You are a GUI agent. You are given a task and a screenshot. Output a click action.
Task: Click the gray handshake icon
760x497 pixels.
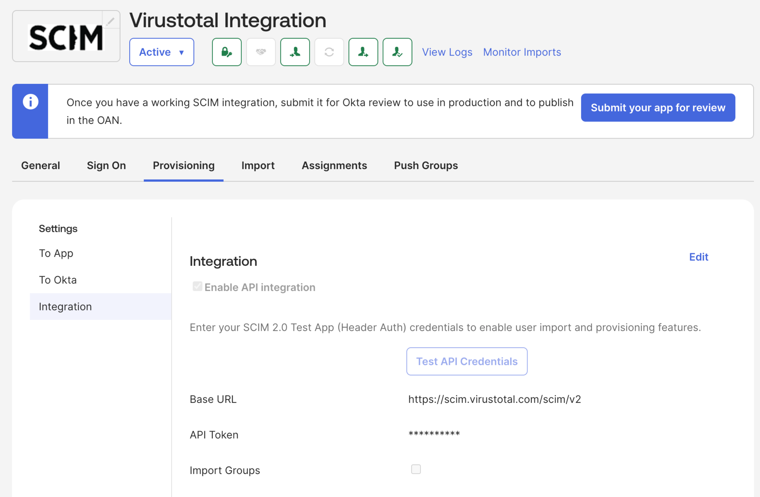261,52
